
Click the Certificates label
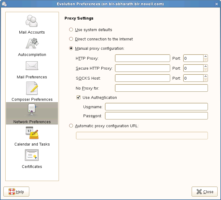[x=32, y=166]
